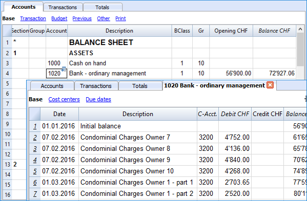This screenshot has height=201, width=307.
Task: Follow row link 6 for Owner 1 part 1
Action: click(x=35, y=183)
